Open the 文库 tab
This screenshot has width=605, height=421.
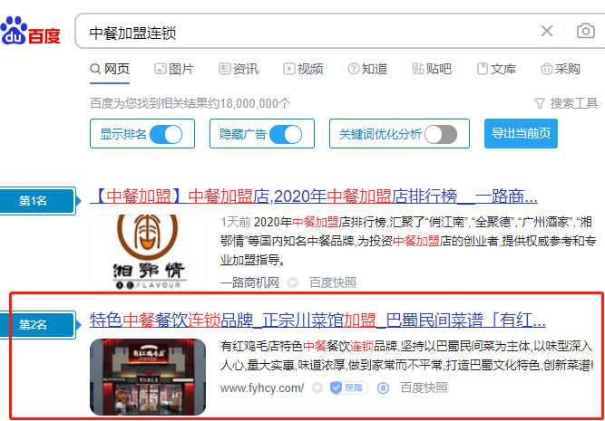tap(496, 69)
